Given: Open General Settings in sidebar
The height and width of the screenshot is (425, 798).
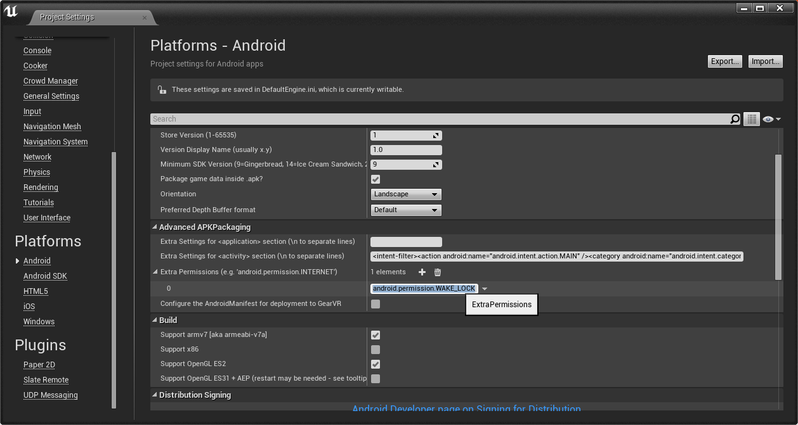Looking at the screenshot, I should pos(51,96).
